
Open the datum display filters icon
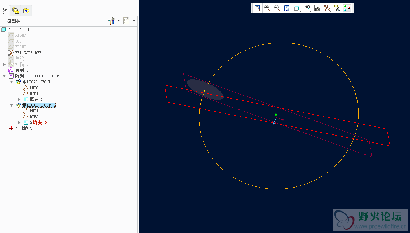(x=327, y=8)
